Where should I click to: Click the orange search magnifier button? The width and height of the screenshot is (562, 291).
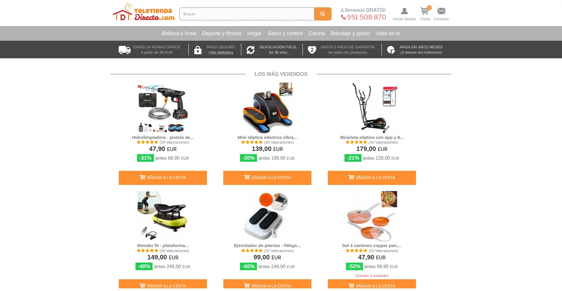[323, 14]
